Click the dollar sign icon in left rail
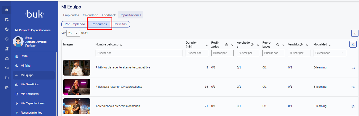The width and height of the screenshot is (359, 116). (7, 29)
